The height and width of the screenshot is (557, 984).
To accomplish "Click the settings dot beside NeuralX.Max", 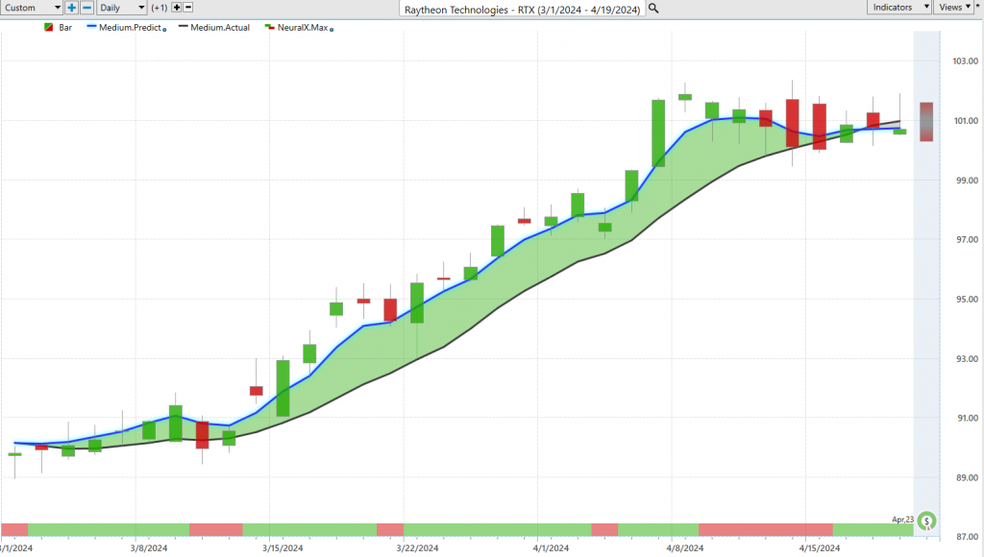I will (332, 30).
